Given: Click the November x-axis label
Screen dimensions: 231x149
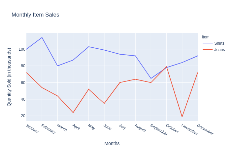Looking at the screenshot, I should click(190, 129).
